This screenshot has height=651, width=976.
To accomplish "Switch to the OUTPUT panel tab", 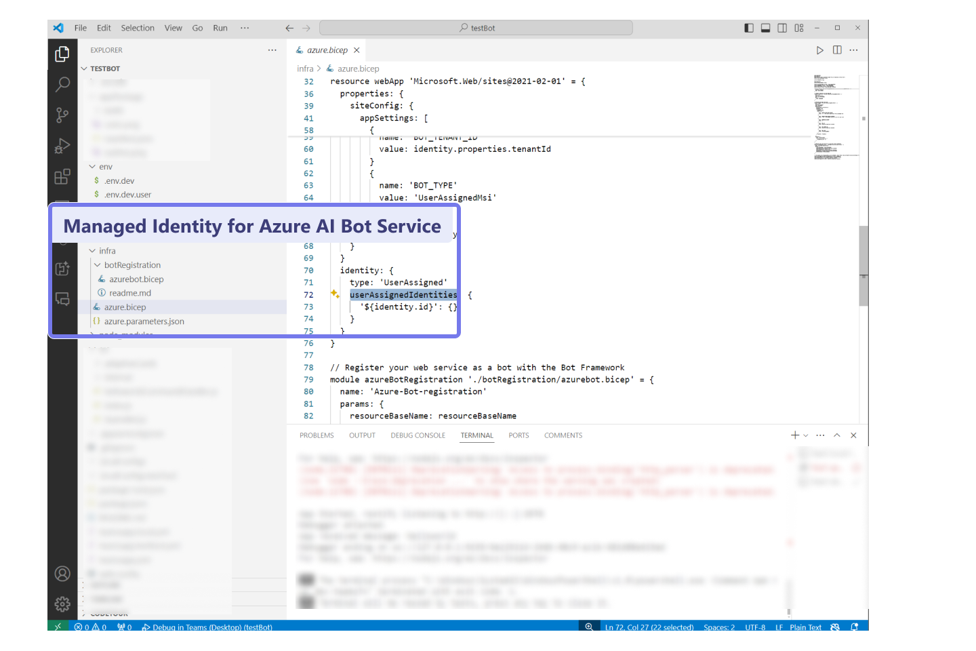I will pos(362,435).
